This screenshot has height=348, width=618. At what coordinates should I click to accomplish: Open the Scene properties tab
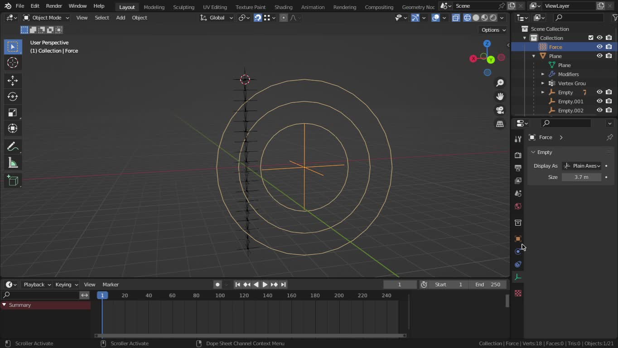tap(518, 193)
